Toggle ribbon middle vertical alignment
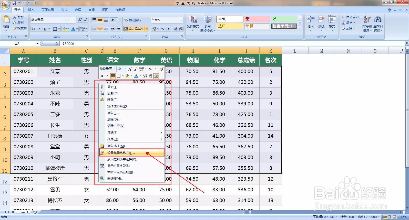Image resolution: width=409 pixels, height=220 pixels. tap(100, 20)
